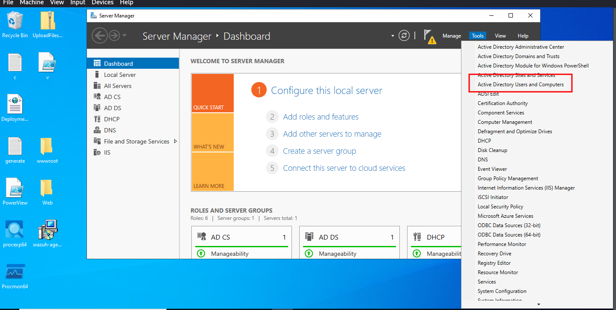
Task: Click the DHCP tile role icon
Action: point(417,237)
